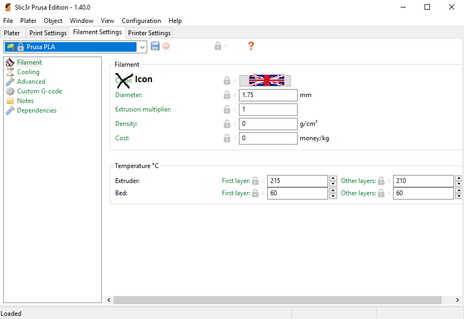This screenshot has width=464, height=319.
Task: Select Custom G-code in the sidebar
Action: [x=39, y=91]
